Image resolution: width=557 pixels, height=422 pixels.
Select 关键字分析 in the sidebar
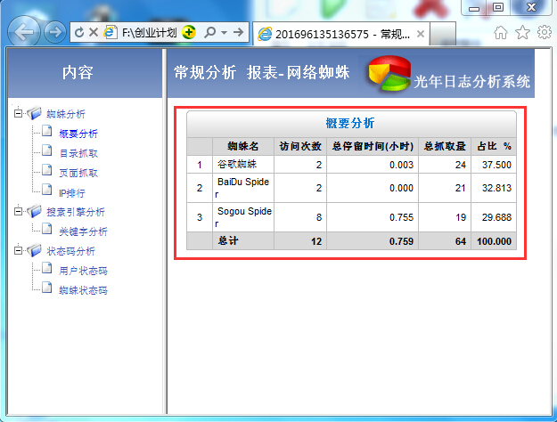(x=83, y=231)
